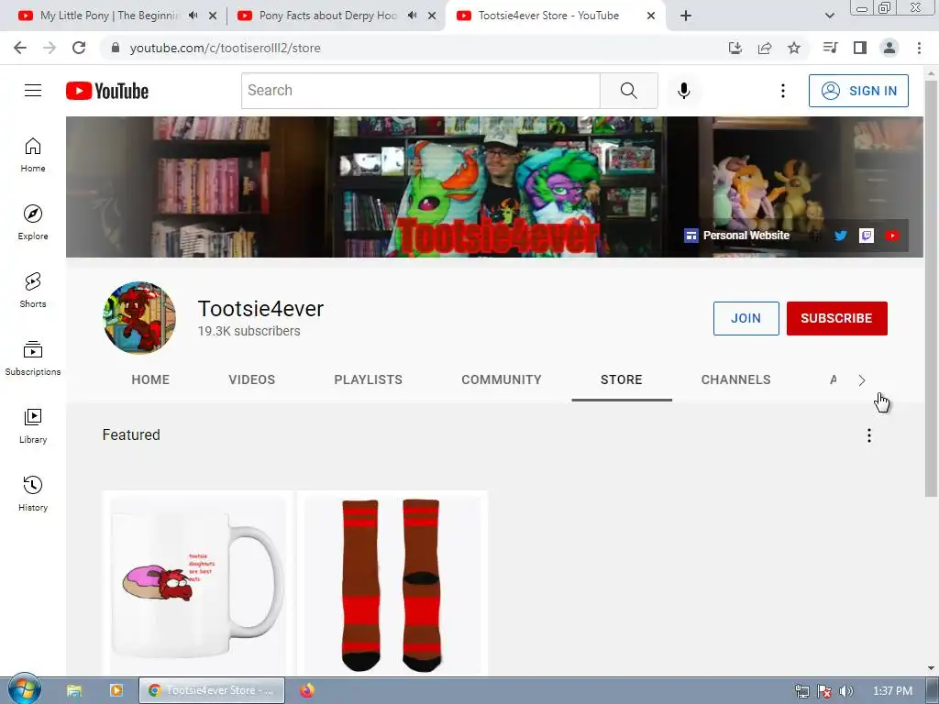Open Shorts in the sidebar
939x704 pixels.
33,290
